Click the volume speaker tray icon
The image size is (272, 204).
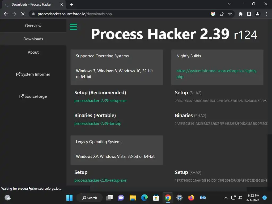tap(240, 198)
